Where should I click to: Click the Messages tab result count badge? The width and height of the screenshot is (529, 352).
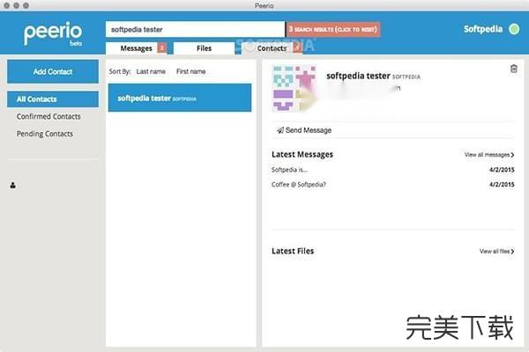click(x=162, y=48)
